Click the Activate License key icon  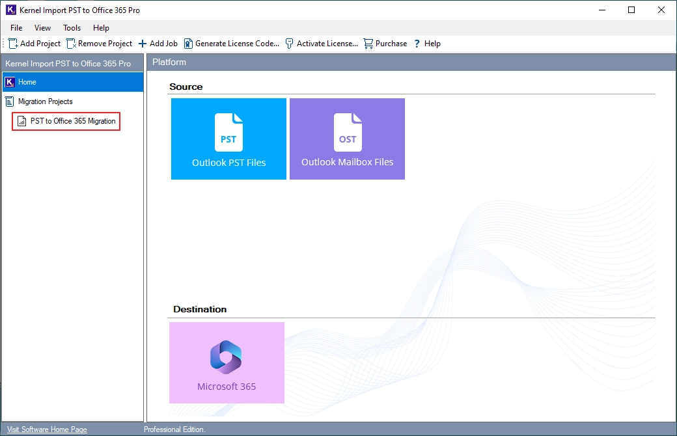click(289, 44)
